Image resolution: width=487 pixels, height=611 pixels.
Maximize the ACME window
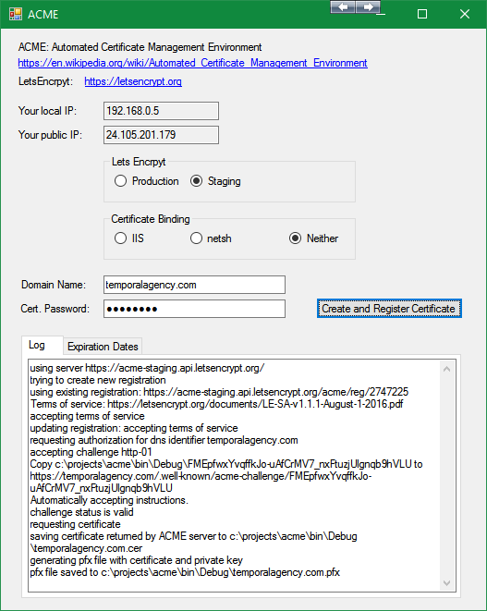tap(422, 14)
